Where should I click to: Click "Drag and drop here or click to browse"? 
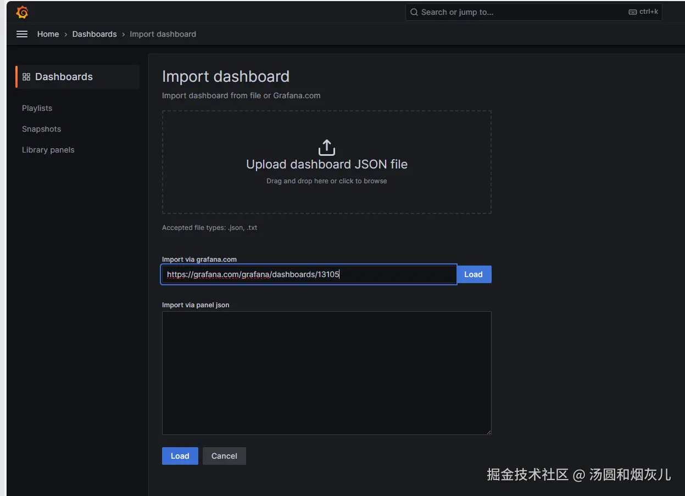click(327, 181)
